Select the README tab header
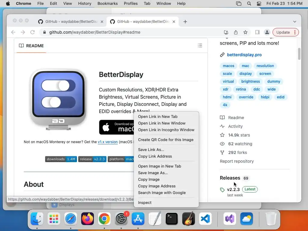 point(31,46)
